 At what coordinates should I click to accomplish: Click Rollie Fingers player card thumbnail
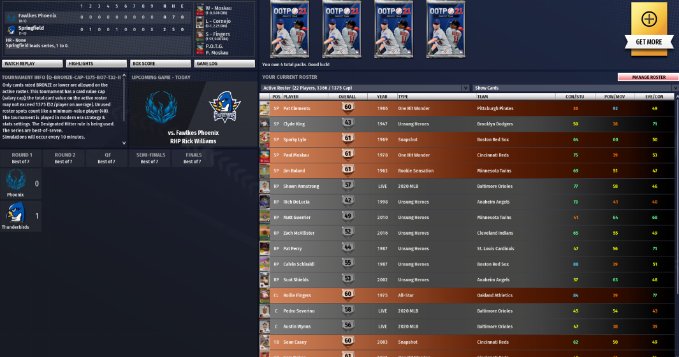pyautogui.click(x=265, y=295)
